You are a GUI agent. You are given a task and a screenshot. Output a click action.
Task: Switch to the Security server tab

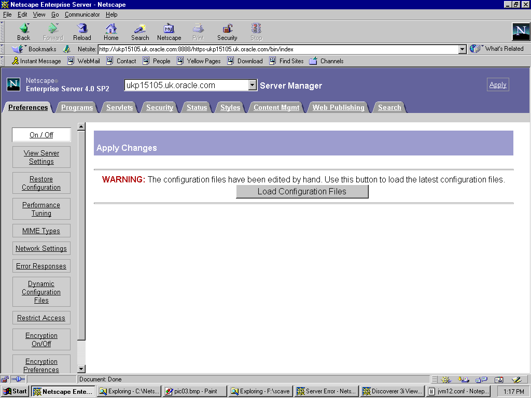160,107
